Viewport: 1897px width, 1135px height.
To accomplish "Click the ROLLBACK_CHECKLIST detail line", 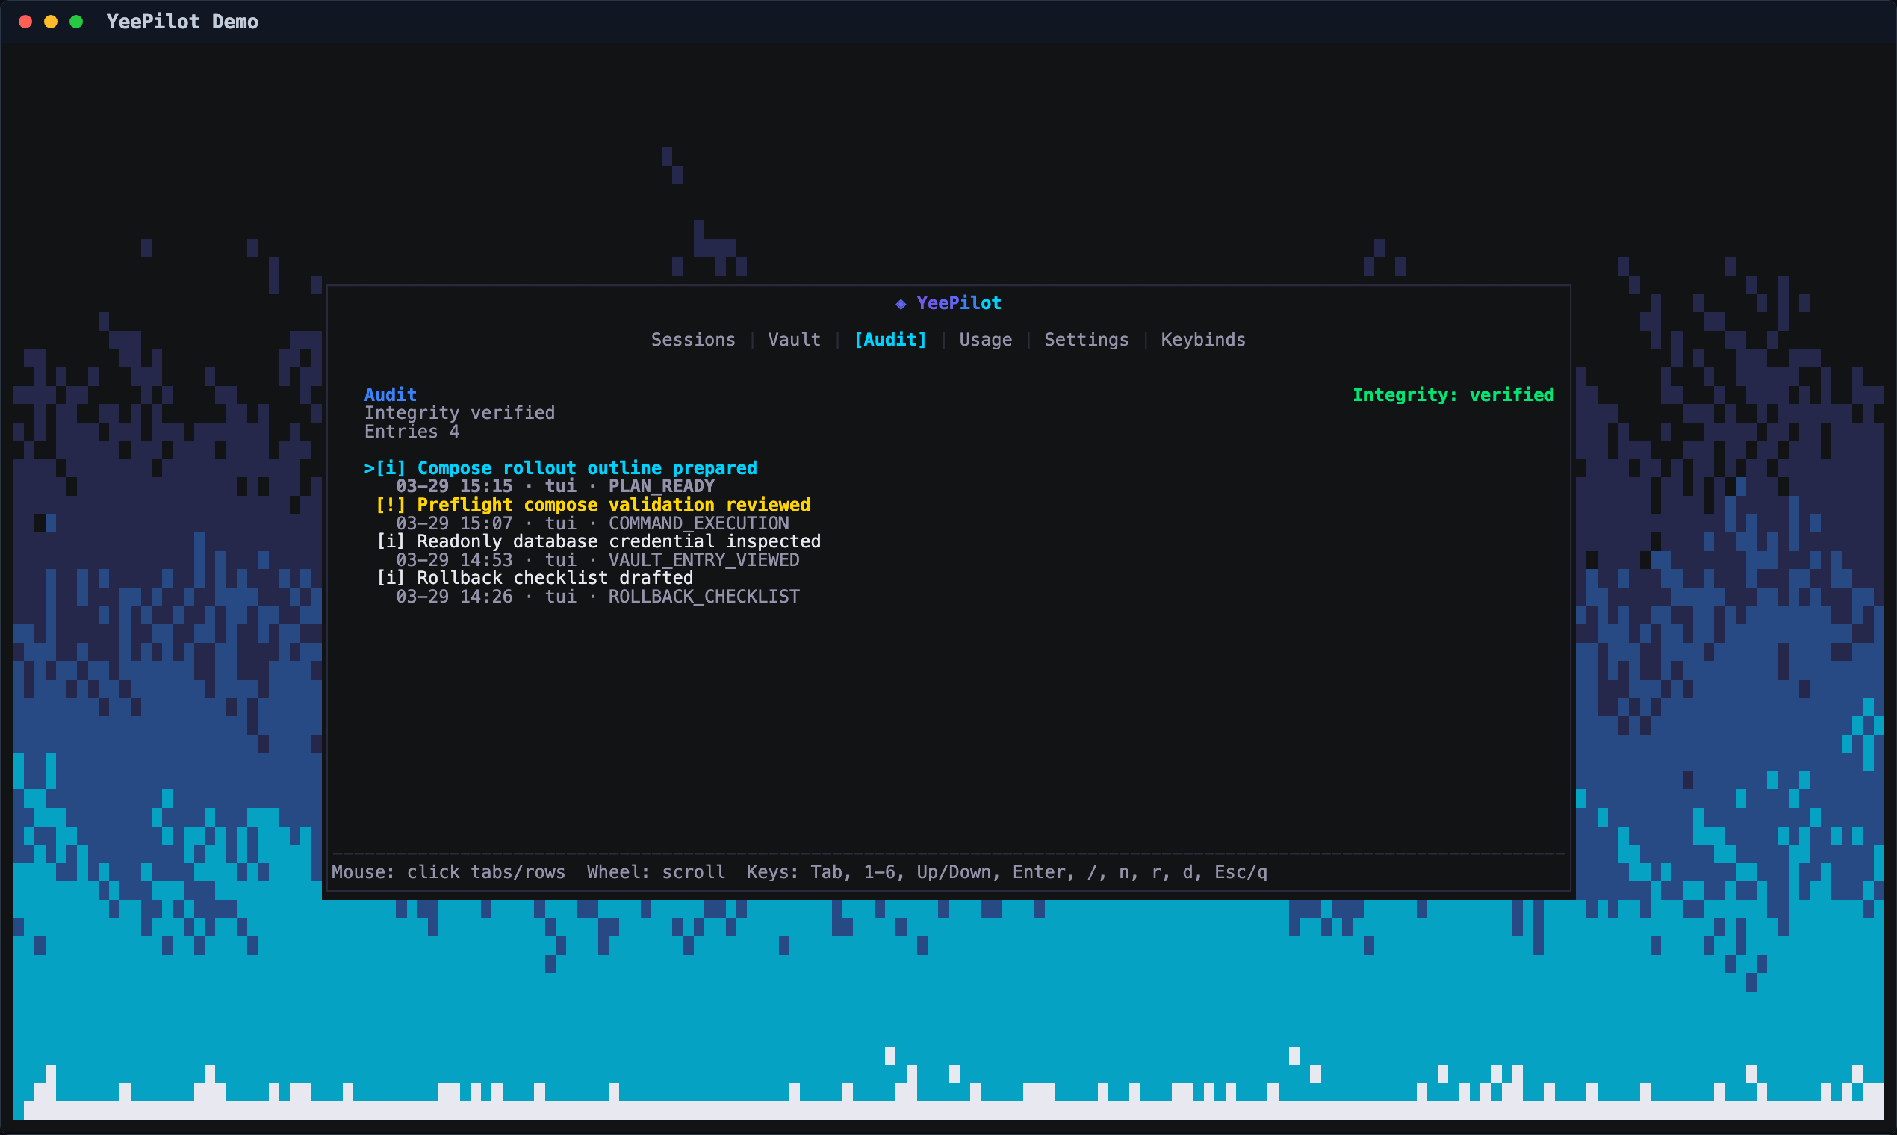I will click(598, 597).
